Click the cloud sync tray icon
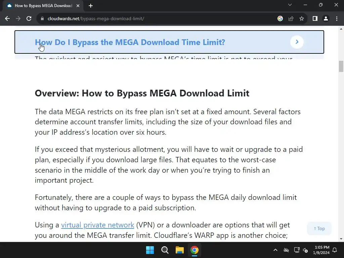This screenshot has height=258, width=344. pos(286,250)
